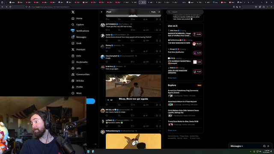
Task: Open more options on Junior's reply
Action: coord(160,35)
